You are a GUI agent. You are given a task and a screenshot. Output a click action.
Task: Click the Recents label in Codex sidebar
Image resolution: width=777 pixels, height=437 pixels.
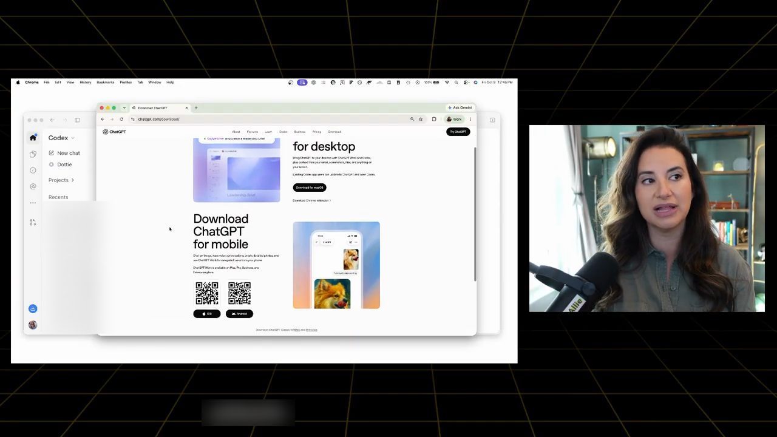tap(58, 197)
